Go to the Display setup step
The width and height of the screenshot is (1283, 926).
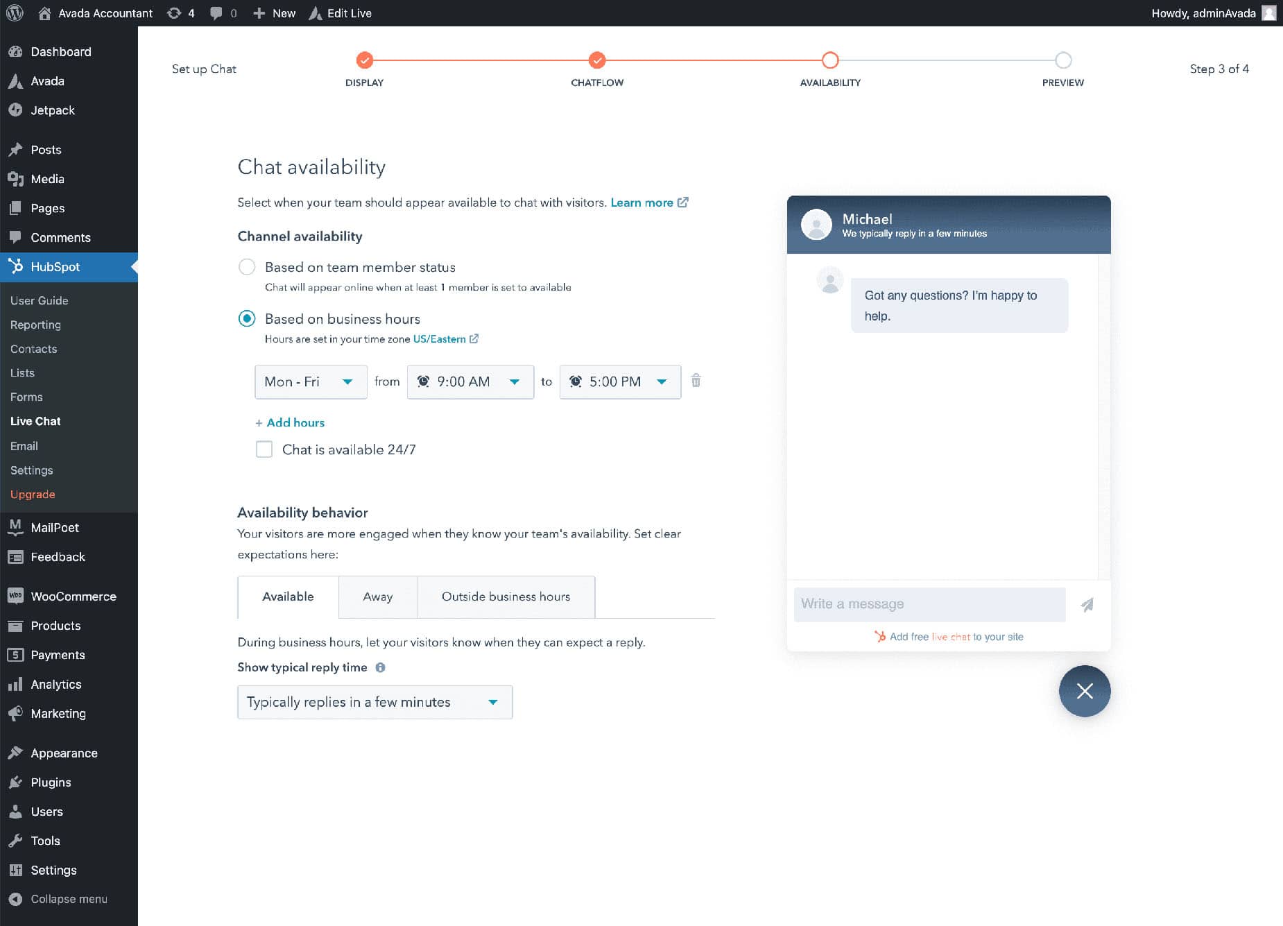[x=364, y=60]
